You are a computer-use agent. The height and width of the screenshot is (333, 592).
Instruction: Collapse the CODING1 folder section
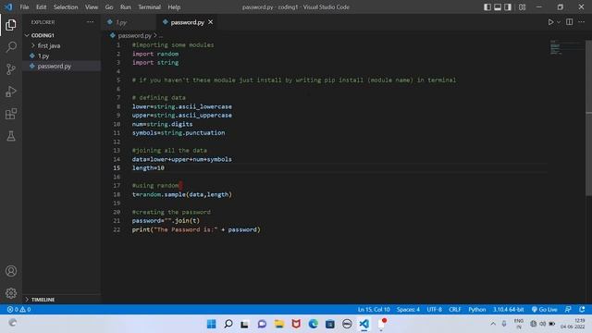pyautogui.click(x=62, y=35)
